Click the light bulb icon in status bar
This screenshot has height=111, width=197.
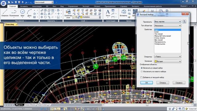177,109
